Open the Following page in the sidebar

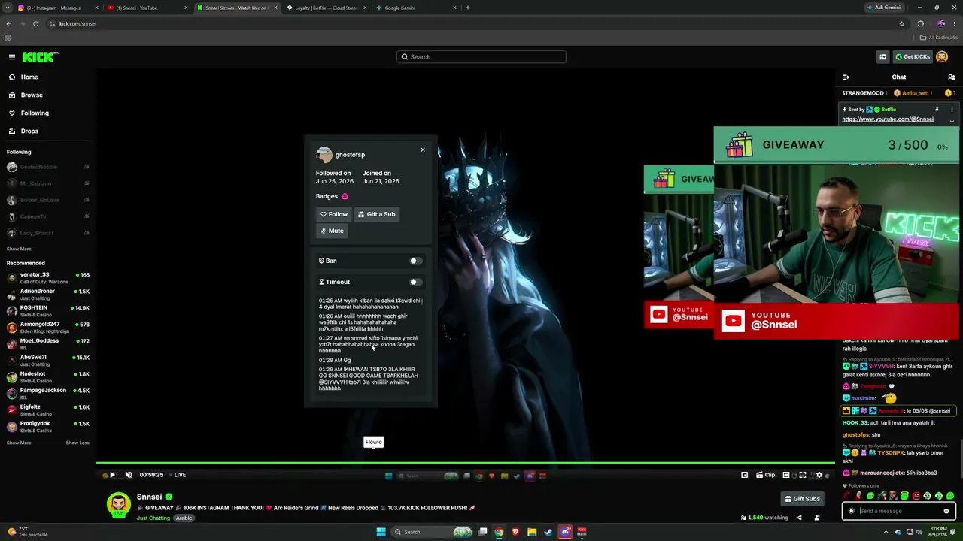pyautogui.click(x=35, y=113)
